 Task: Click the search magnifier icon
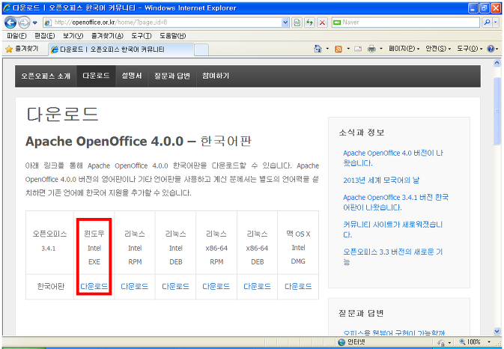tap(488, 22)
